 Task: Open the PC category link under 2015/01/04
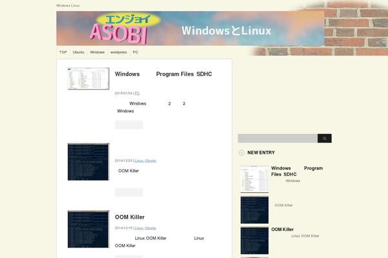pyautogui.click(x=137, y=94)
